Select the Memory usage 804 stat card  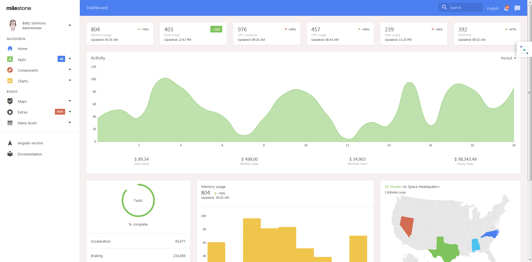(x=120, y=34)
